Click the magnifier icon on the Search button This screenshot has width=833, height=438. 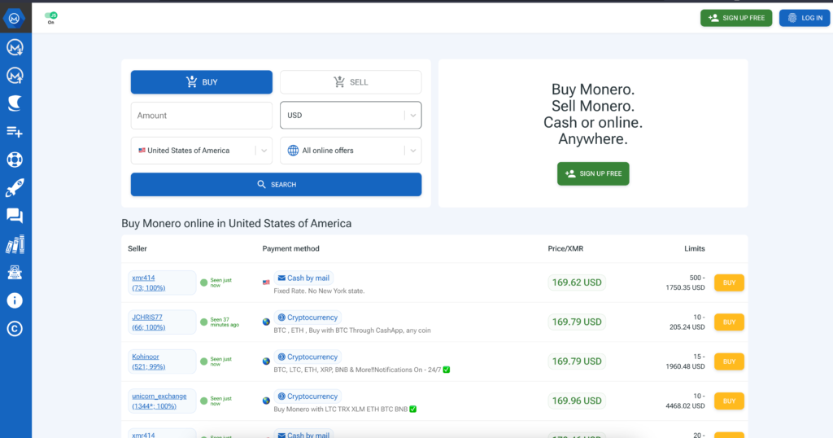[261, 185]
